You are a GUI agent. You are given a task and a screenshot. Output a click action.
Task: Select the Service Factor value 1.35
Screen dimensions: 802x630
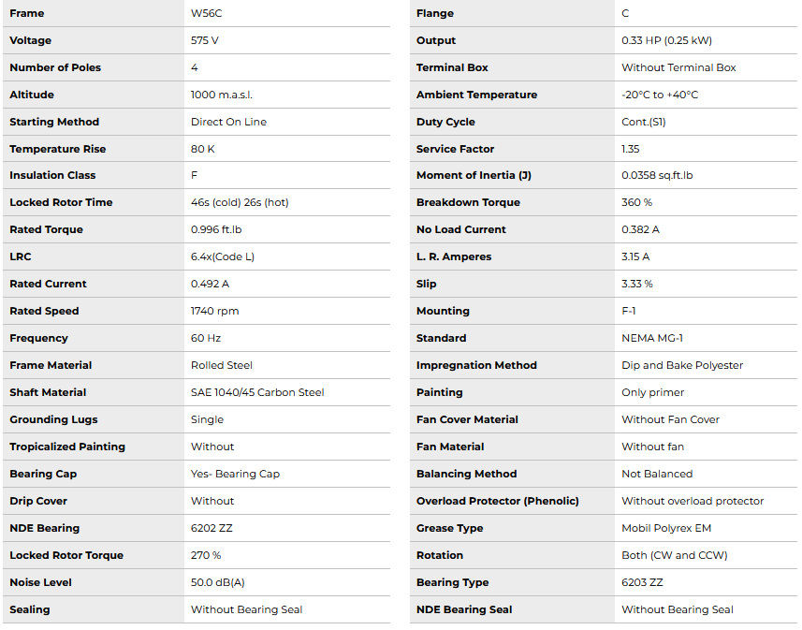click(x=631, y=150)
